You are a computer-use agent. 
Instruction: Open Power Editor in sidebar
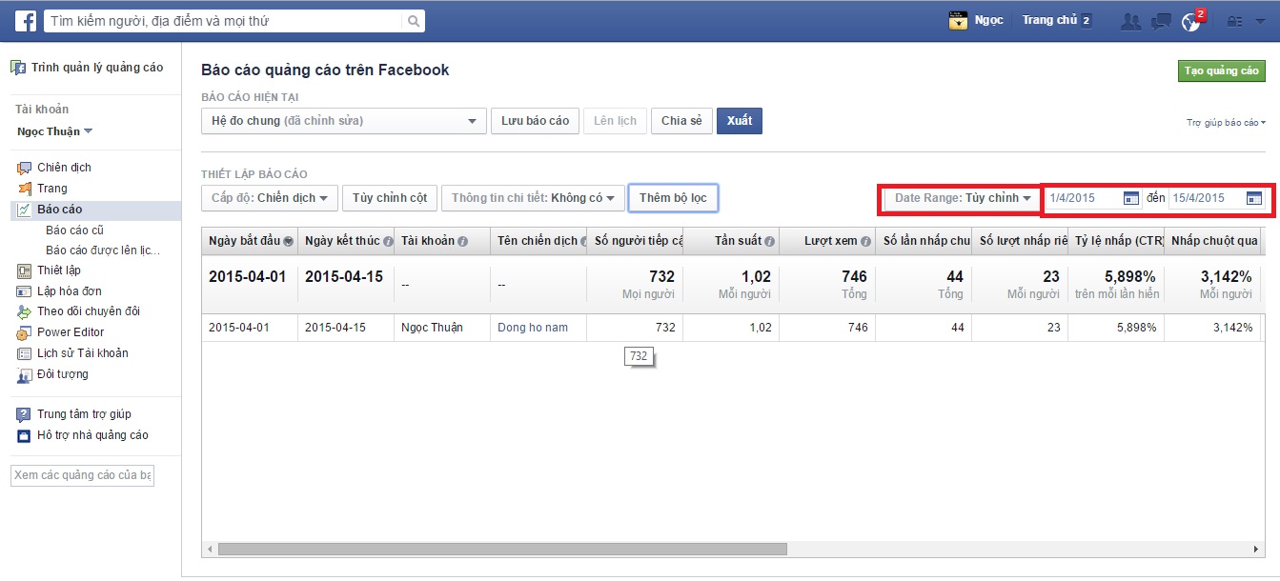tap(71, 332)
